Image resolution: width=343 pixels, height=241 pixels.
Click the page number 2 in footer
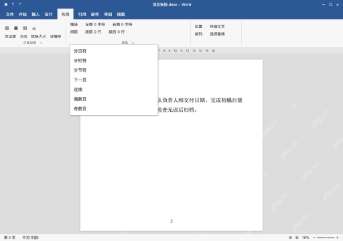[x=171, y=221]
